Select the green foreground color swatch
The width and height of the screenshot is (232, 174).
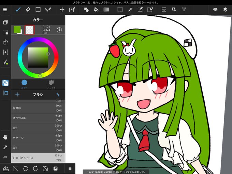point(17,30)
